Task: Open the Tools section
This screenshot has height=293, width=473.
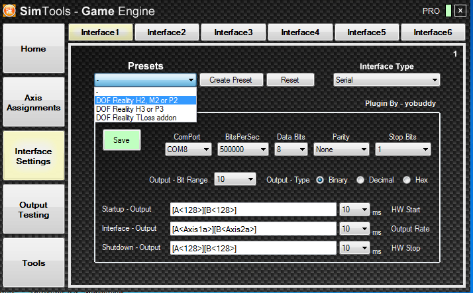Action: pos(34,263)
